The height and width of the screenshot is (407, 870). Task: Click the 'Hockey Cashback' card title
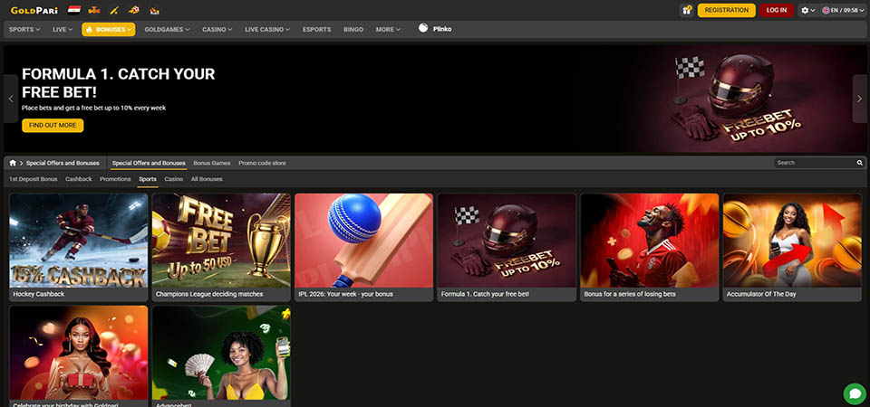pos(39,294)
